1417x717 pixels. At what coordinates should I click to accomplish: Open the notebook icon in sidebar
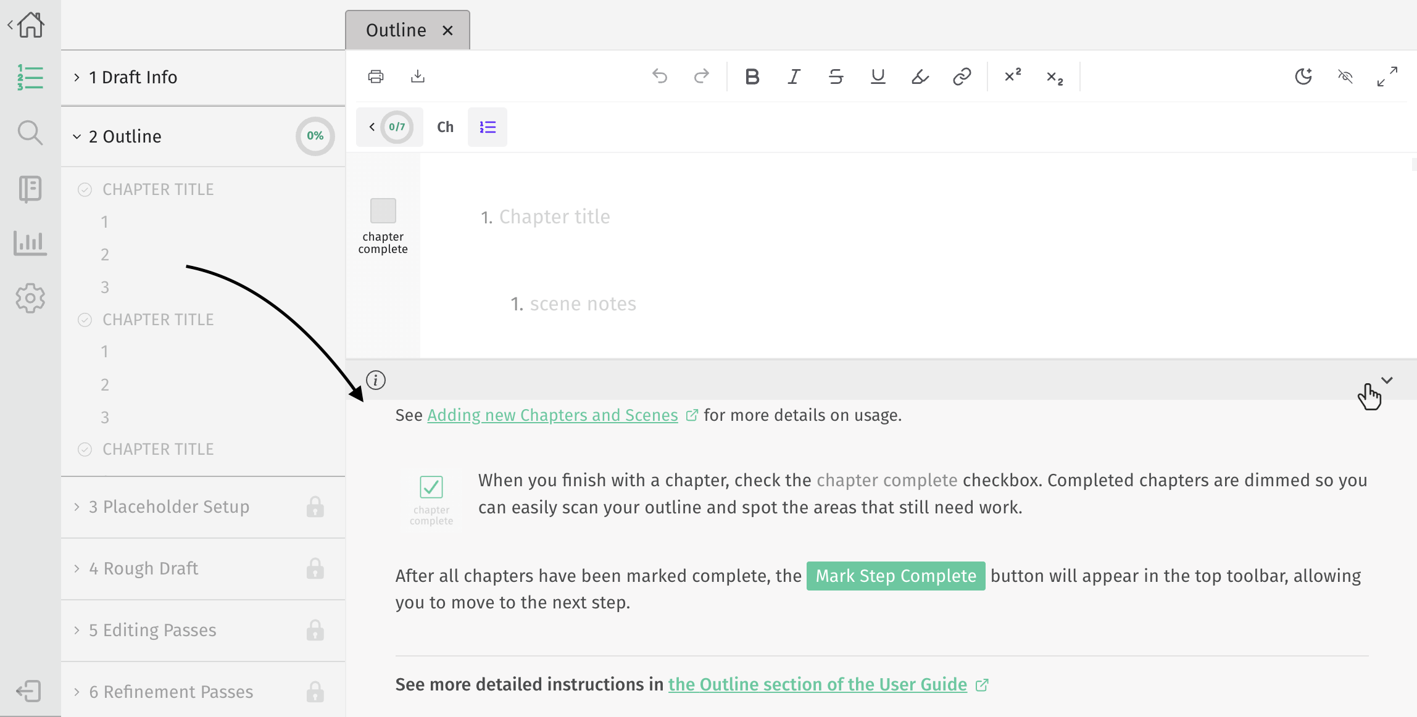coord(30,189)
